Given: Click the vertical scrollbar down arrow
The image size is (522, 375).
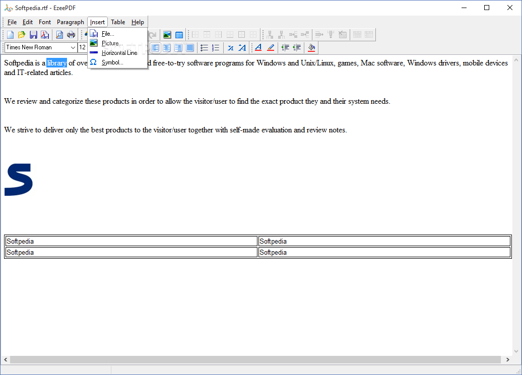Looking at the screenshot, I should pos(516,351).
